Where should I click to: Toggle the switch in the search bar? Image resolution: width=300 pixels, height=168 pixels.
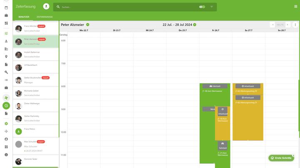pos(202,7)
